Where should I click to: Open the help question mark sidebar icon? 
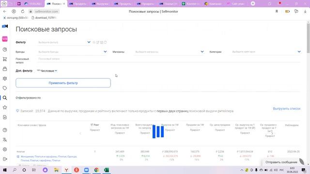coord(5,130)
